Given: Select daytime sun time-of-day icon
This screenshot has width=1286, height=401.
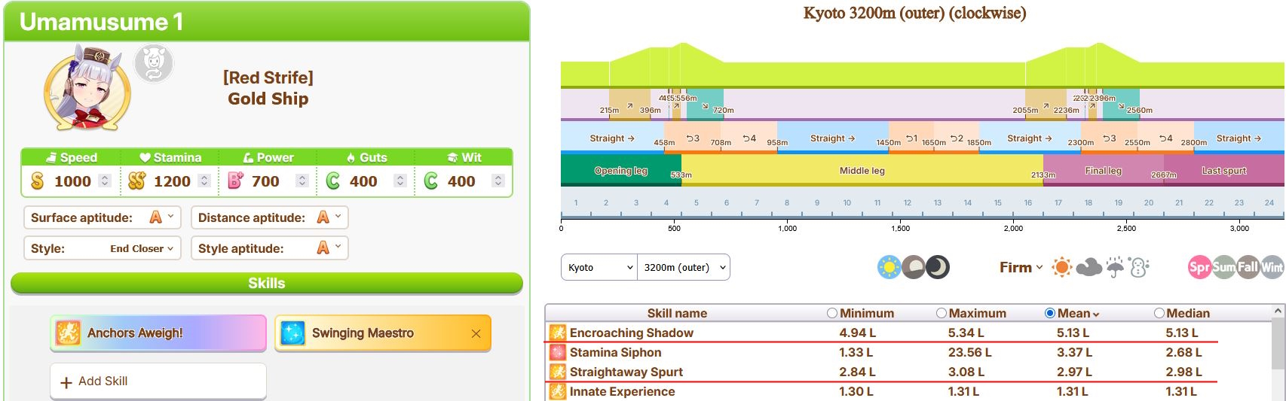Looking at the screenshot, I should [889, 267].
